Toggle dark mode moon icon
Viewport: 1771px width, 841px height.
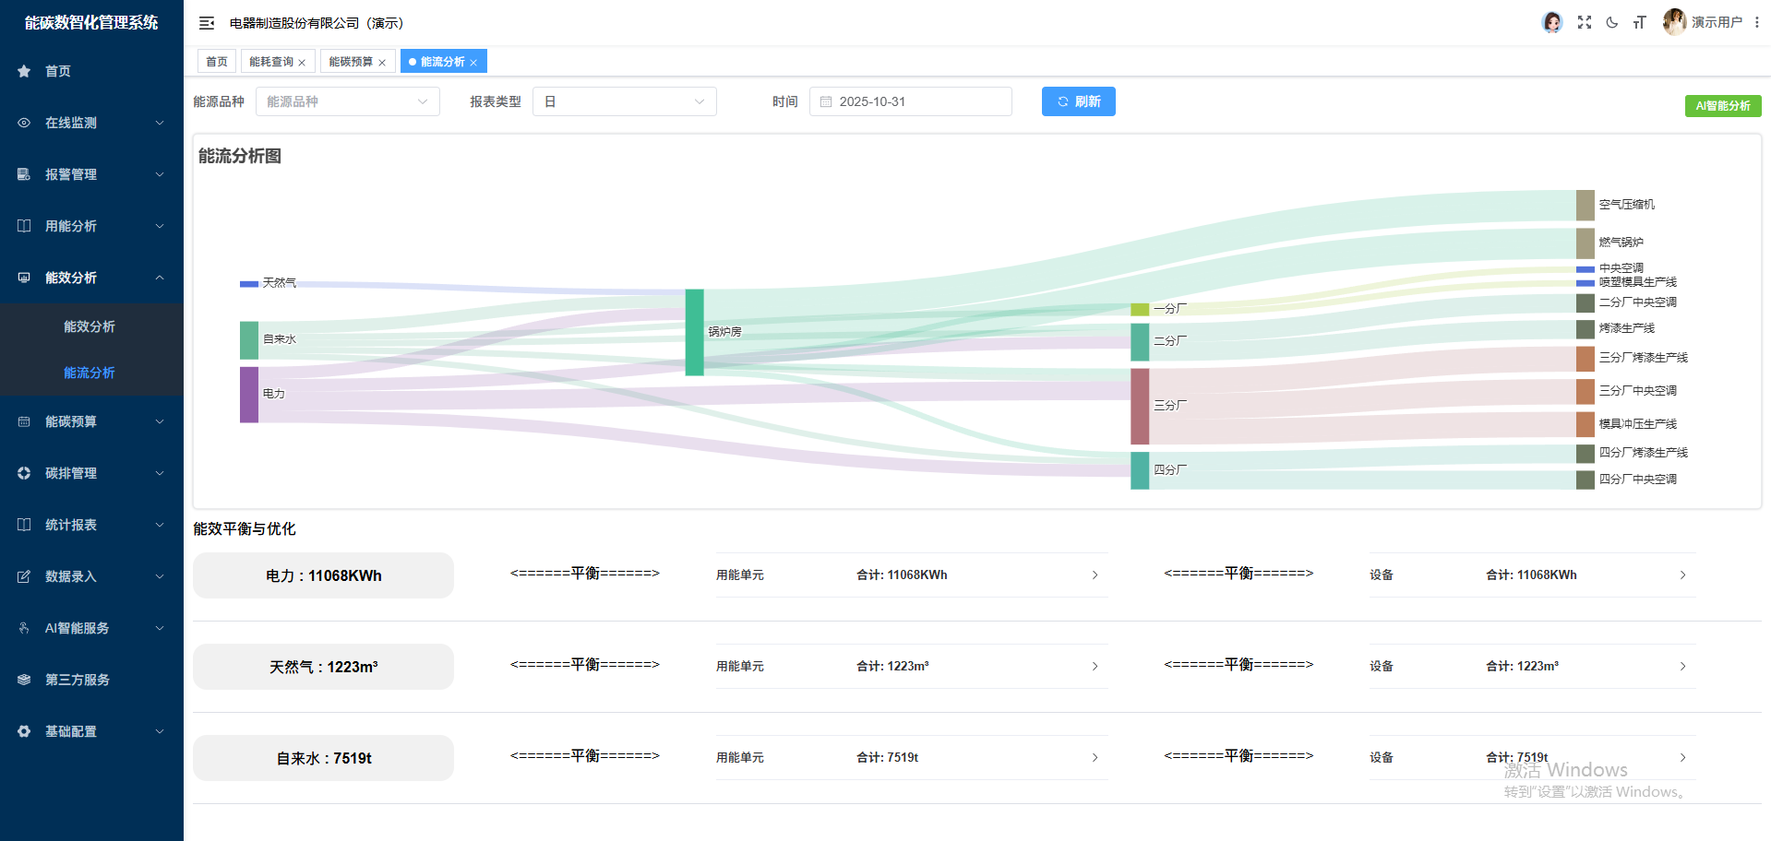(1612, 22)
